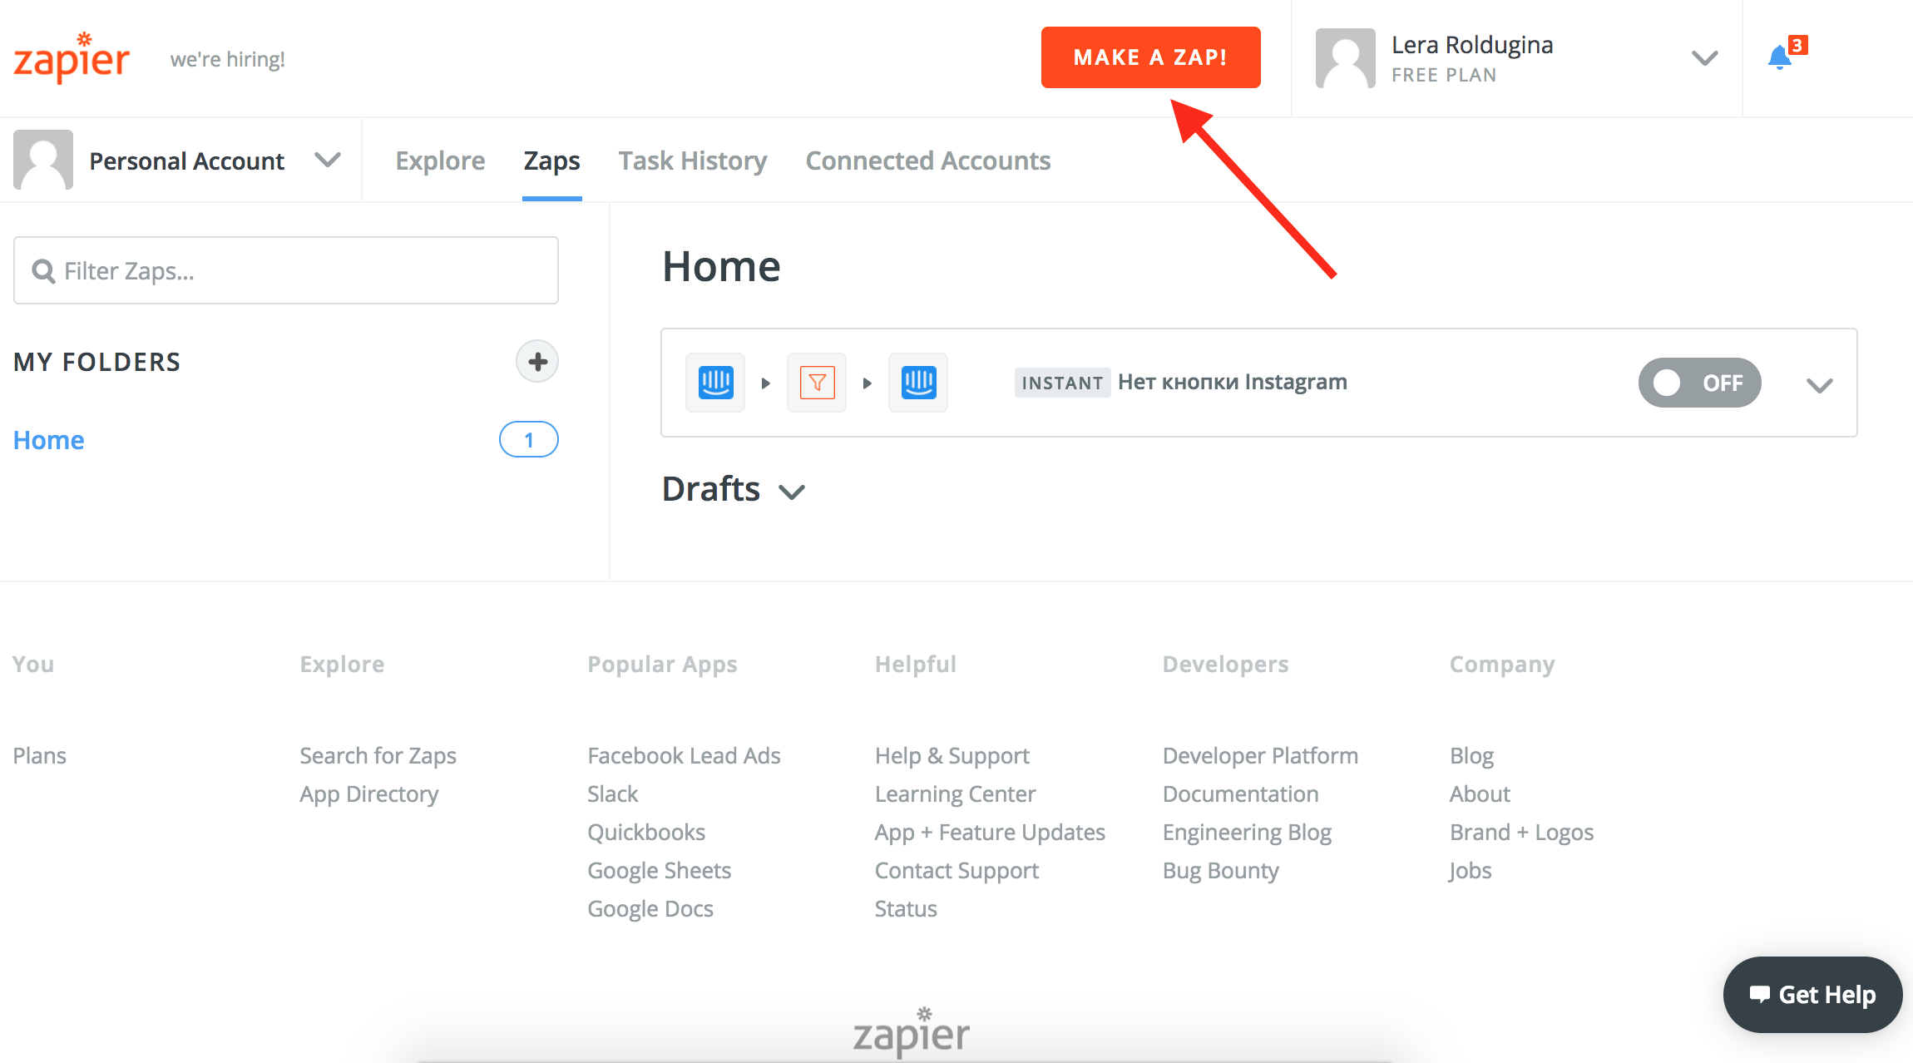Open the Explore tab

[x=440, y=161]
